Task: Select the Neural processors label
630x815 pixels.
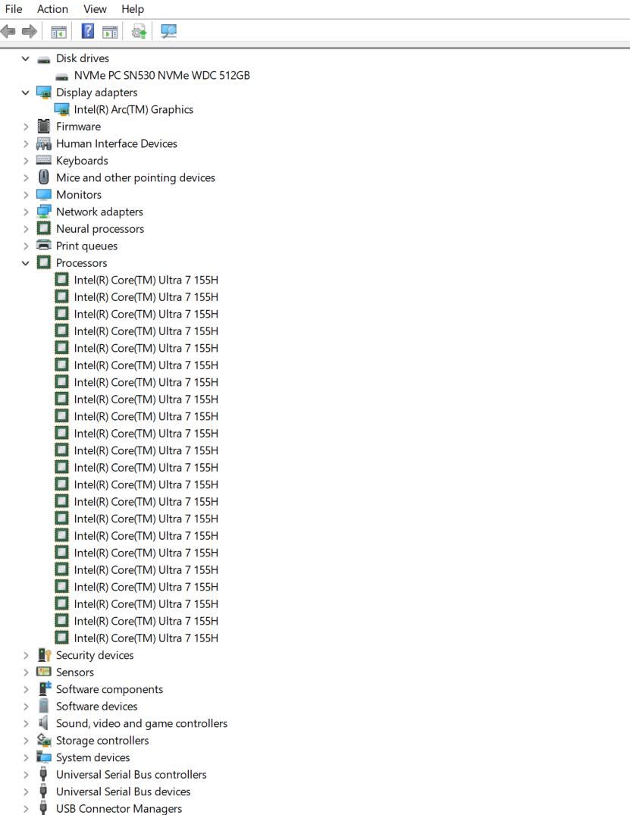Action: tap(100, 229)
